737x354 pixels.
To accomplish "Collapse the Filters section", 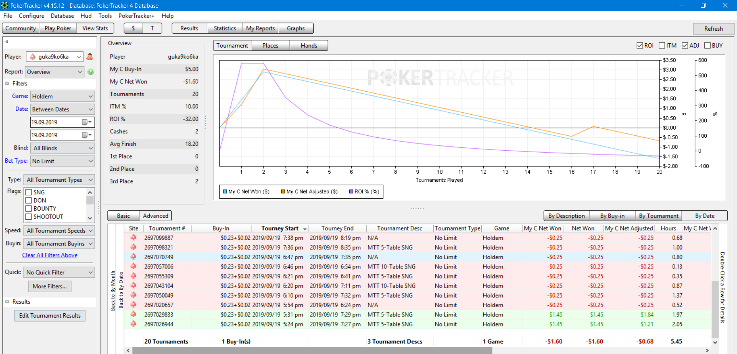I will pyautogui.click(x=7, y=83).
